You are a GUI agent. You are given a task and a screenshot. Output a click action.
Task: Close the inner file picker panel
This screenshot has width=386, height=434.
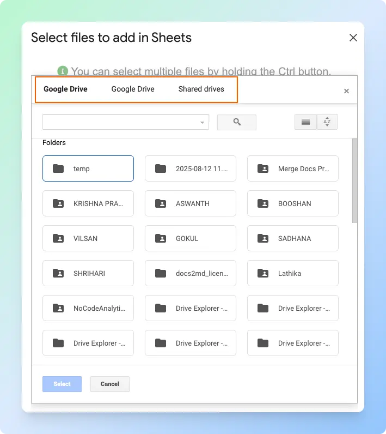[346, 91]
